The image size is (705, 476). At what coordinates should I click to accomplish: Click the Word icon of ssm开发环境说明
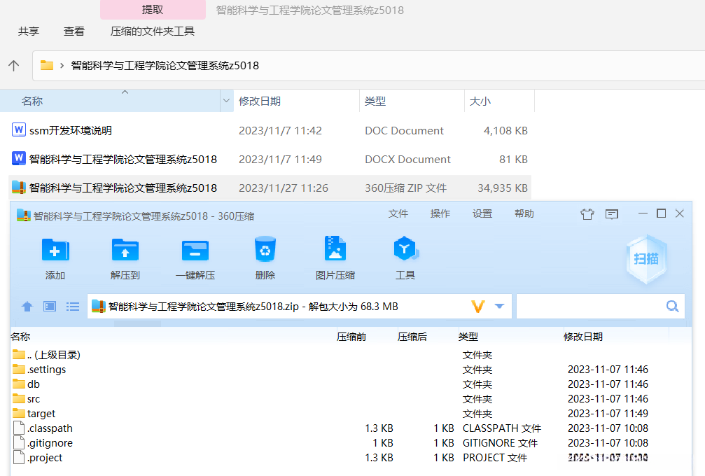18,130
